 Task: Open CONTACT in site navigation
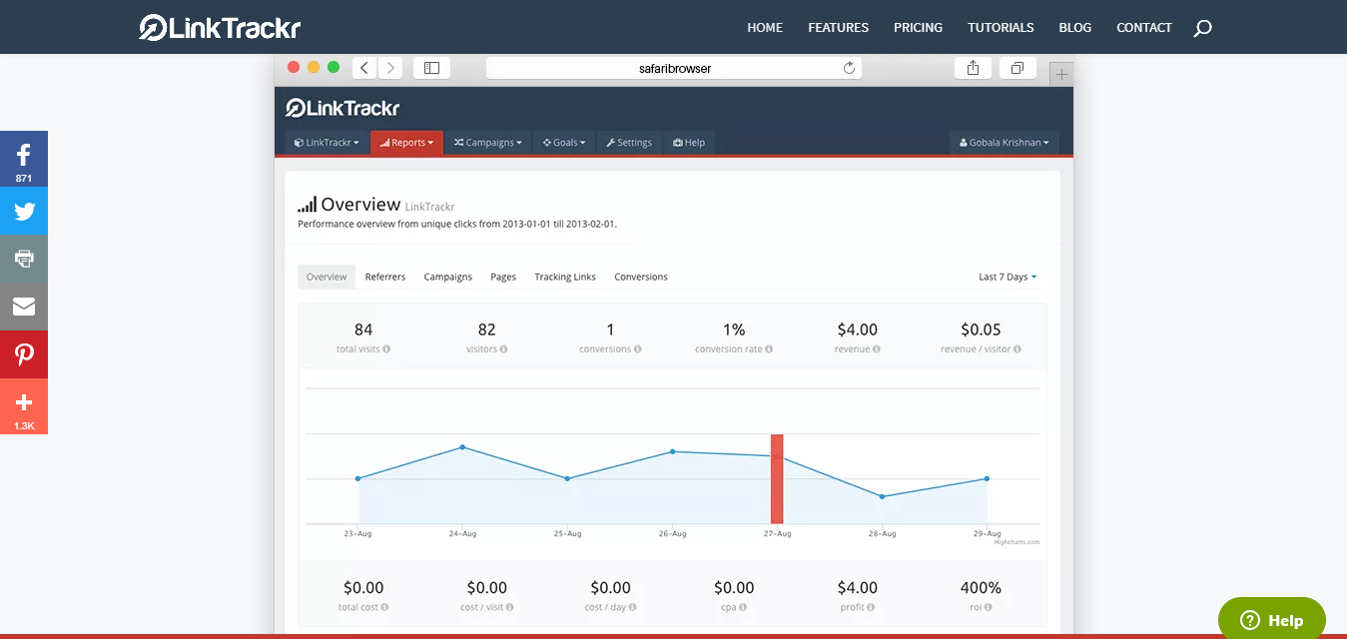[1144, 28]
